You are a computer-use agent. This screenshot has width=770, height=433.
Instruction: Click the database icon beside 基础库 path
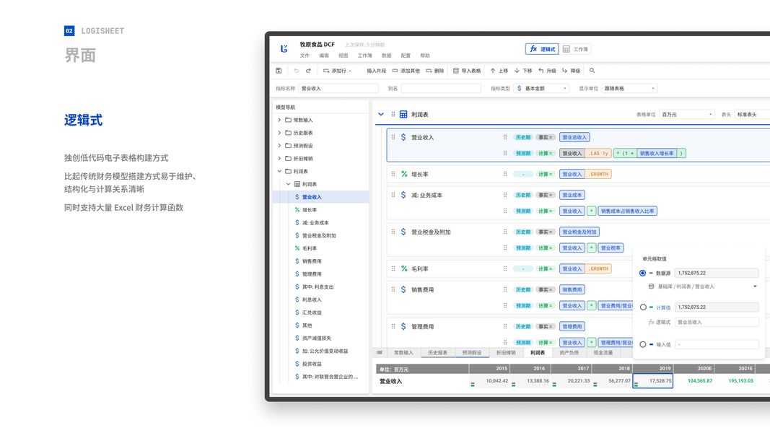651,287
